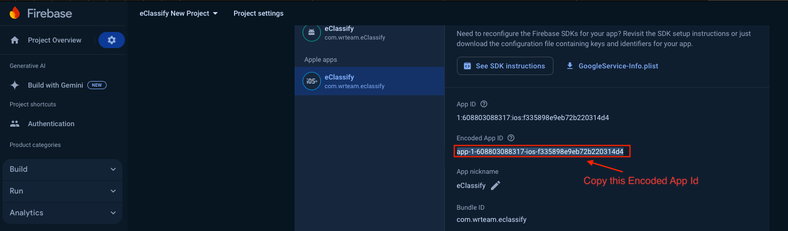Click the help icon next to Encoded App ID
The height and width of the screenshot is (231, 788).
click(511, 138)
